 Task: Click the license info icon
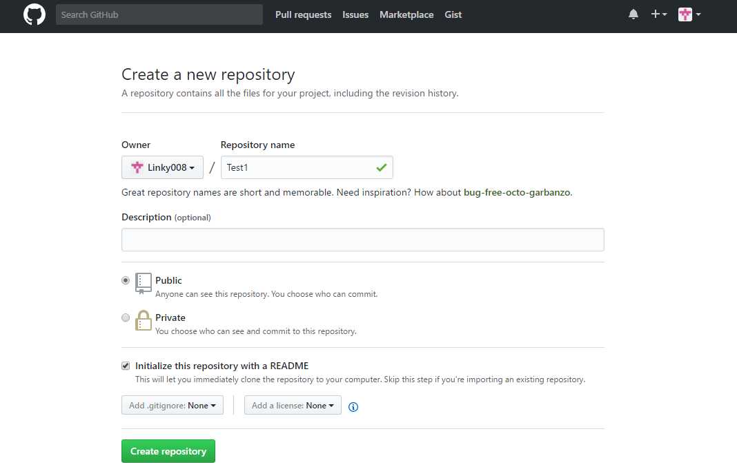(x=353, y=406)
